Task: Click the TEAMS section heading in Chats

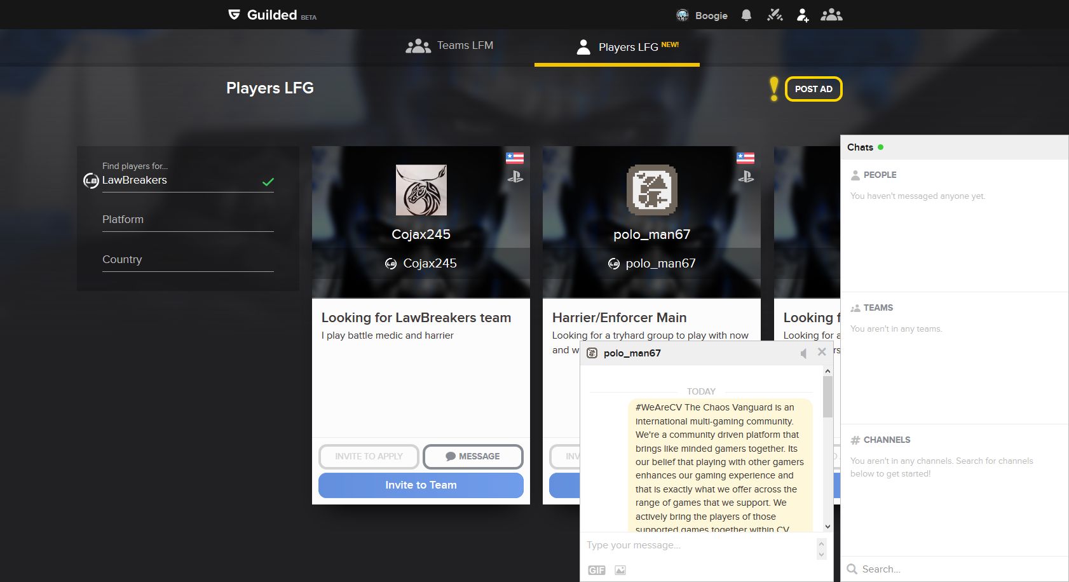Action: (x=878, y=308)
